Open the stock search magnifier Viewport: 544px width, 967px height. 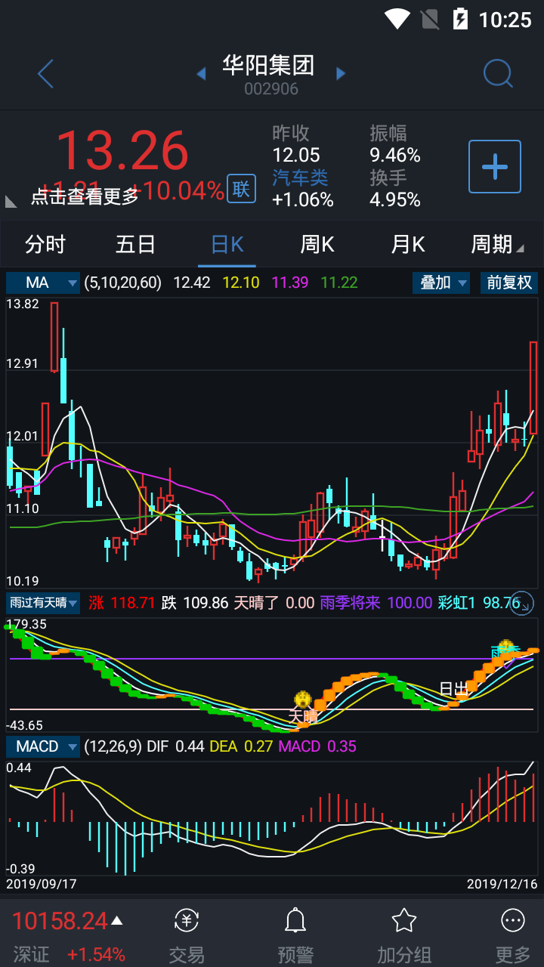pos(498,73)
